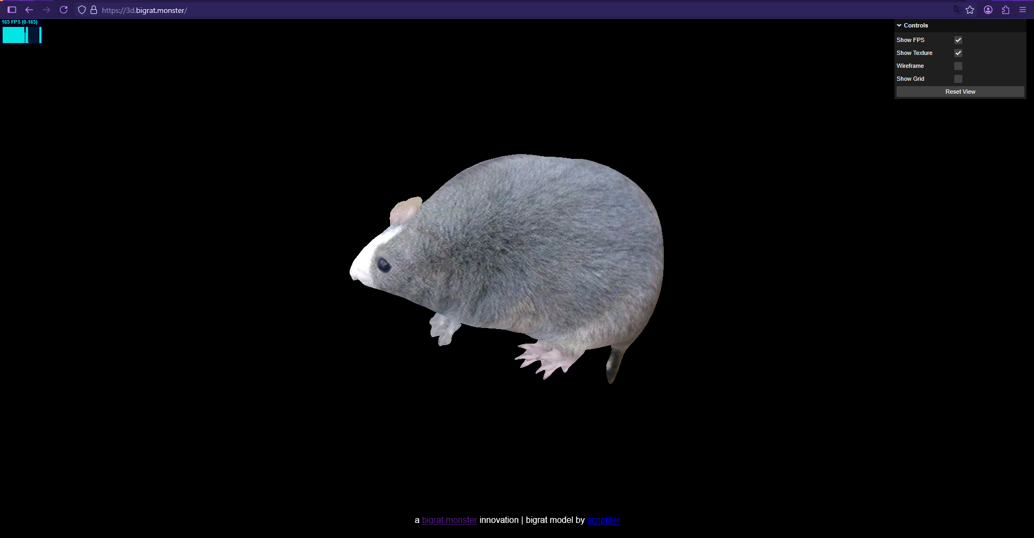Visit the scriptifer link

click(603, 520)
